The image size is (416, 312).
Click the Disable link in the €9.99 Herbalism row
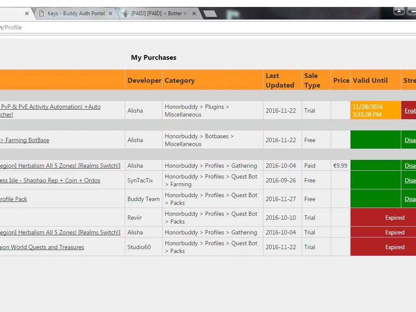point(410,166)
